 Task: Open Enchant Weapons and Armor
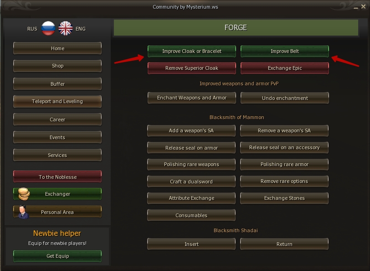pyautogui.click(x=191, y=98)
